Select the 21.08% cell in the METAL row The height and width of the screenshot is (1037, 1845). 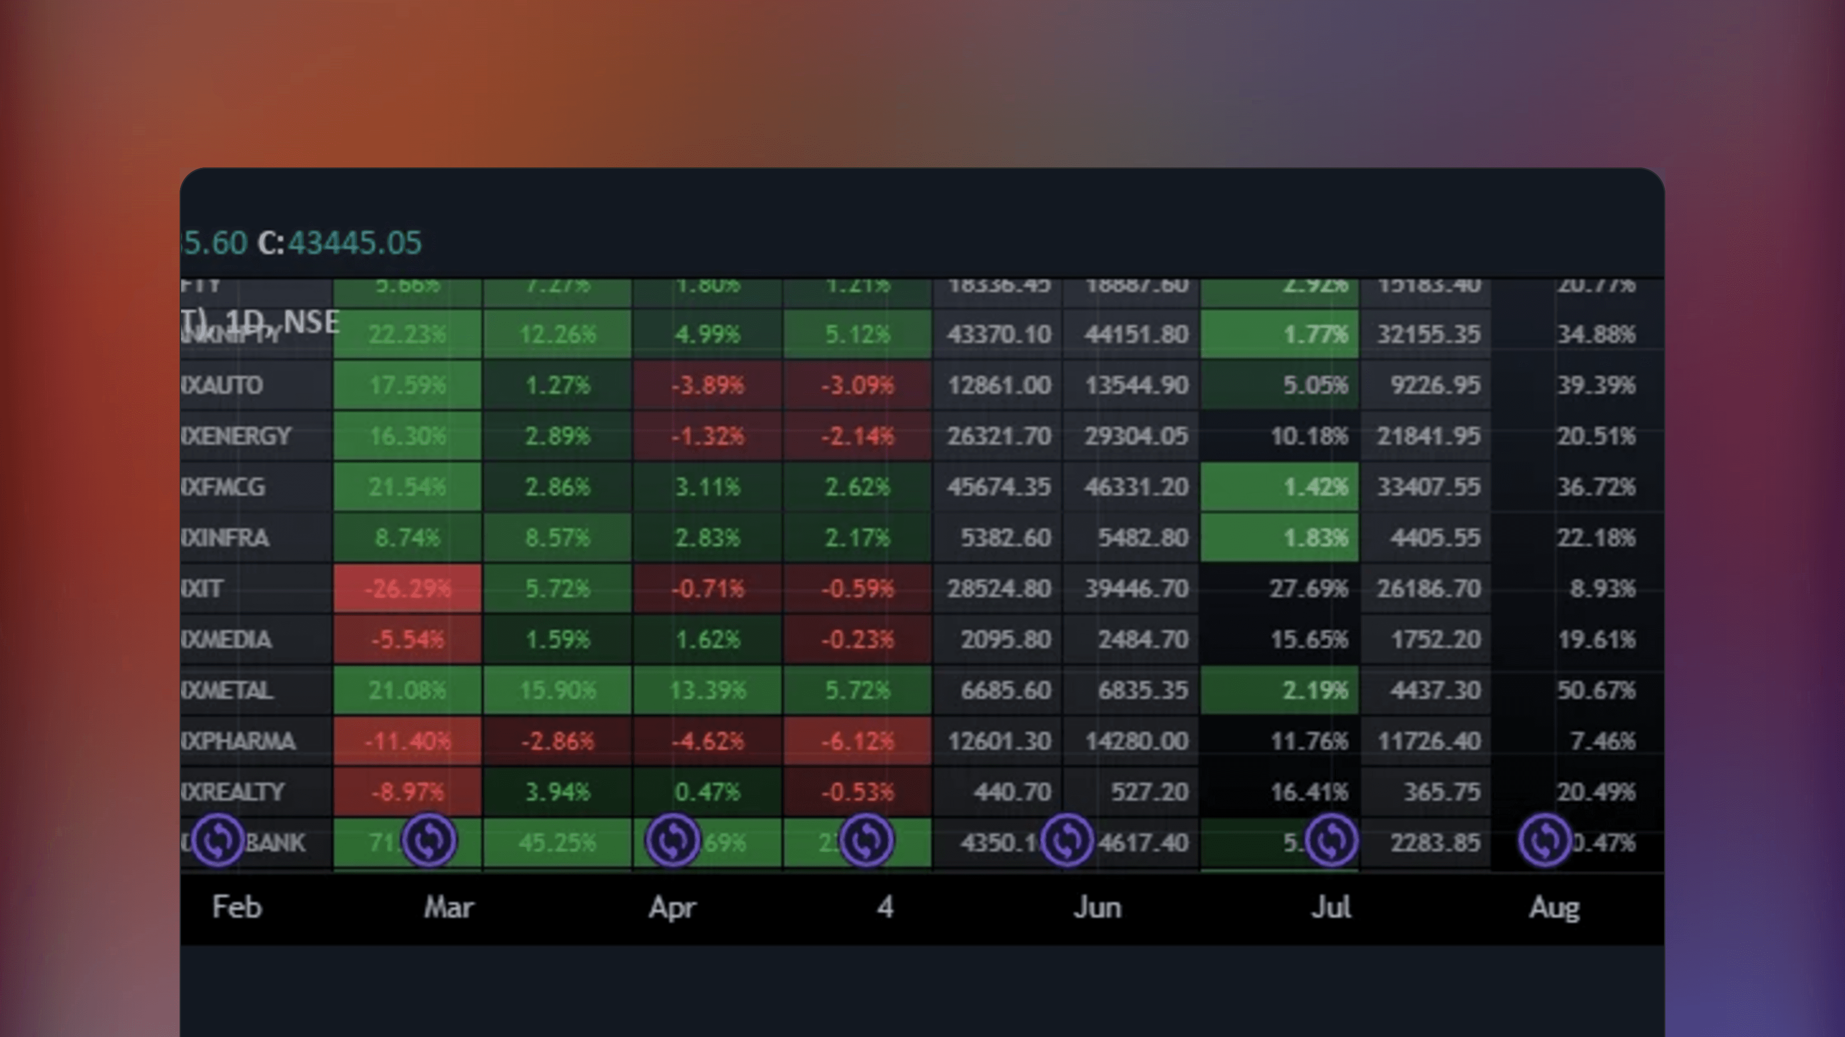pyautogui.click(x=407, y=690)
